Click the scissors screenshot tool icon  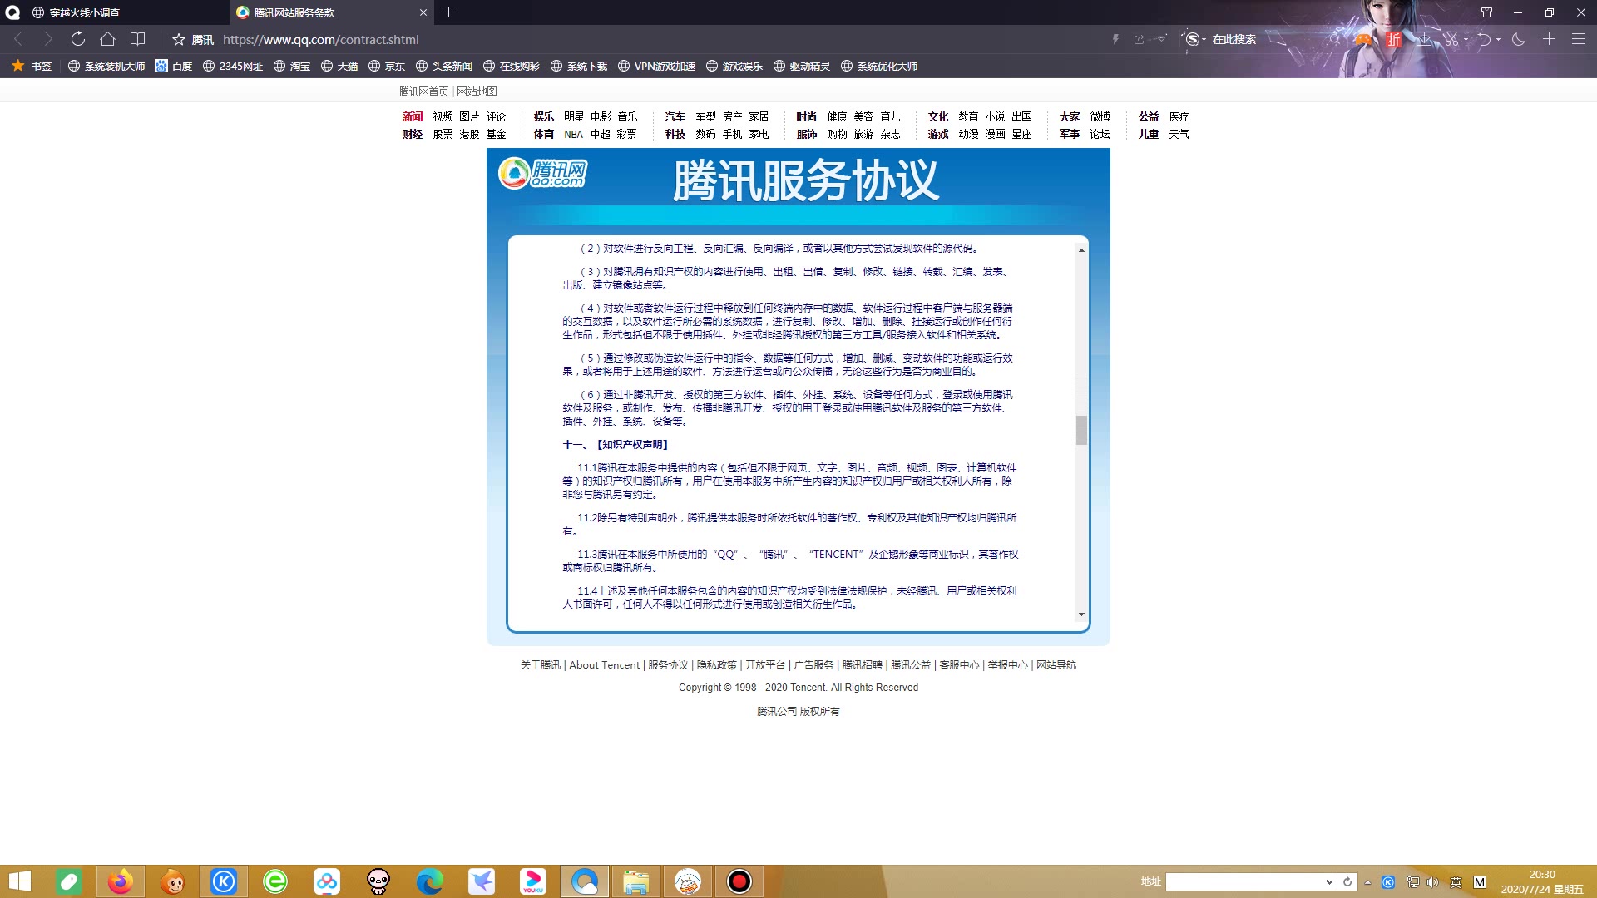pyautogui.click(x=1451, y=39)
